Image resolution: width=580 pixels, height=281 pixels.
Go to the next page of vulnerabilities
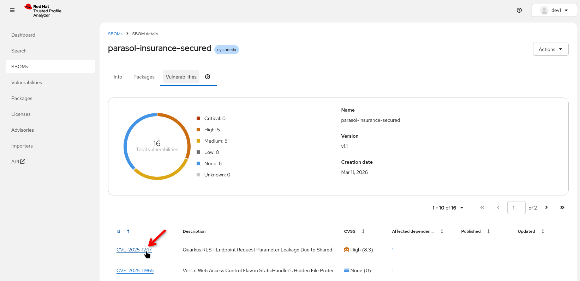pyautogui.click(x=546, y=207)
